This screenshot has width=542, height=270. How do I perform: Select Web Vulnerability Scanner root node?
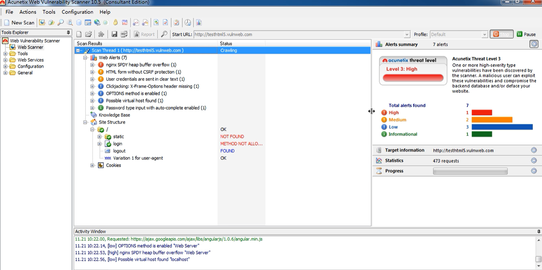point(35,41)
